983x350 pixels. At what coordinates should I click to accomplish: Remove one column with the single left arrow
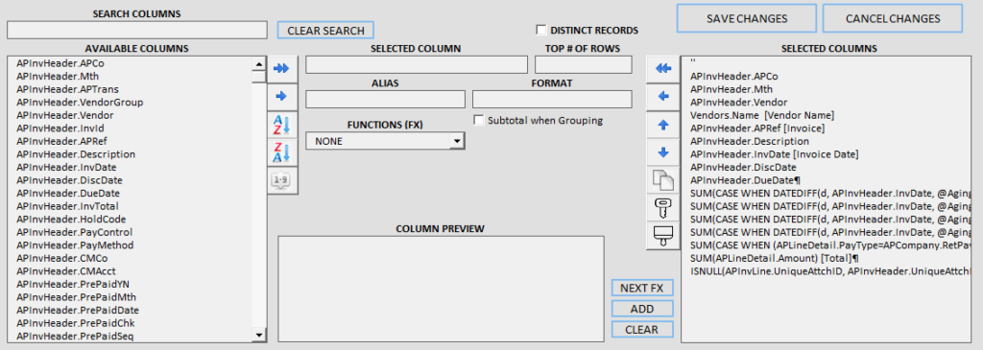click(x=662, y=97)
